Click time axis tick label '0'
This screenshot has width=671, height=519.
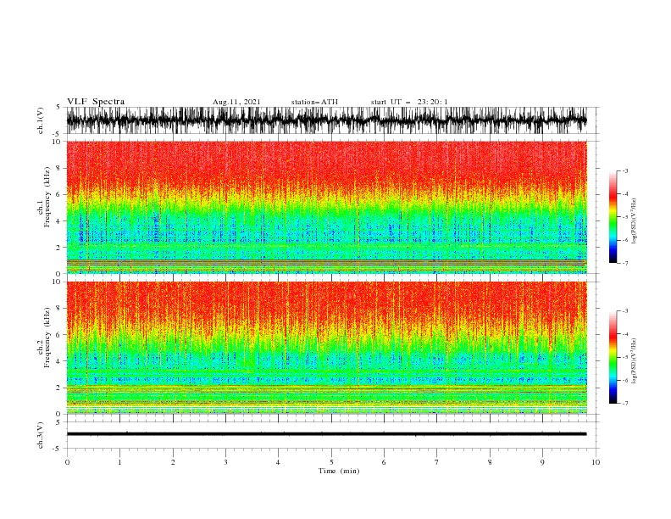67,462
